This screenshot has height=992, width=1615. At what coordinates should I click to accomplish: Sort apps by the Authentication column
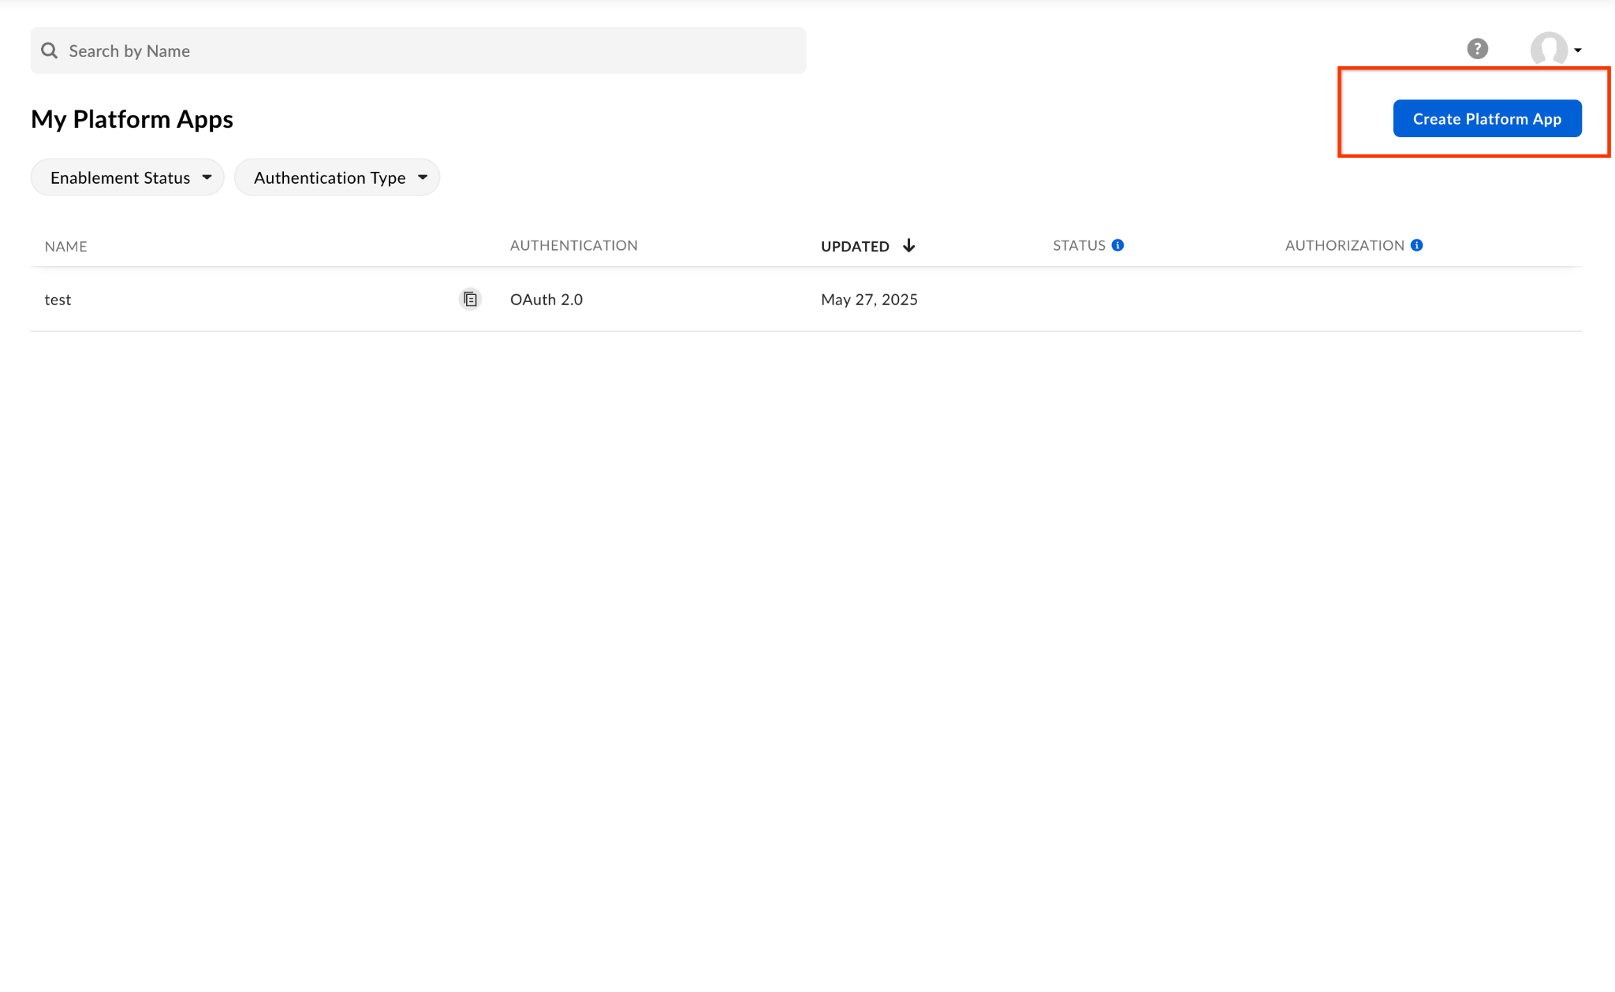[573, 245]
